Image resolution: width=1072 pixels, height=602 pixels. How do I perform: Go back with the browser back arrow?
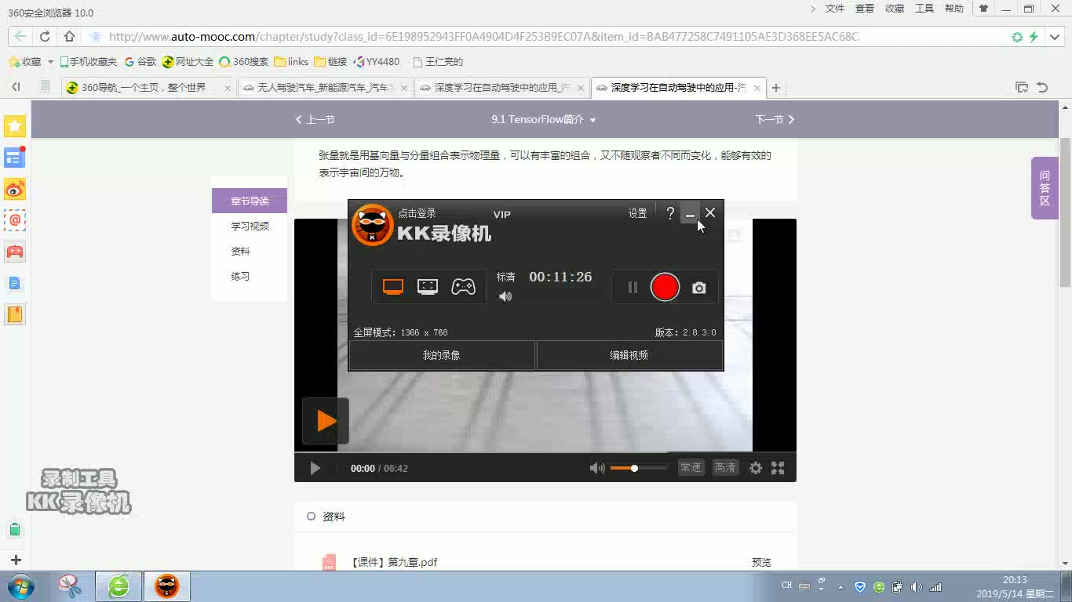(x=20, y=36)
